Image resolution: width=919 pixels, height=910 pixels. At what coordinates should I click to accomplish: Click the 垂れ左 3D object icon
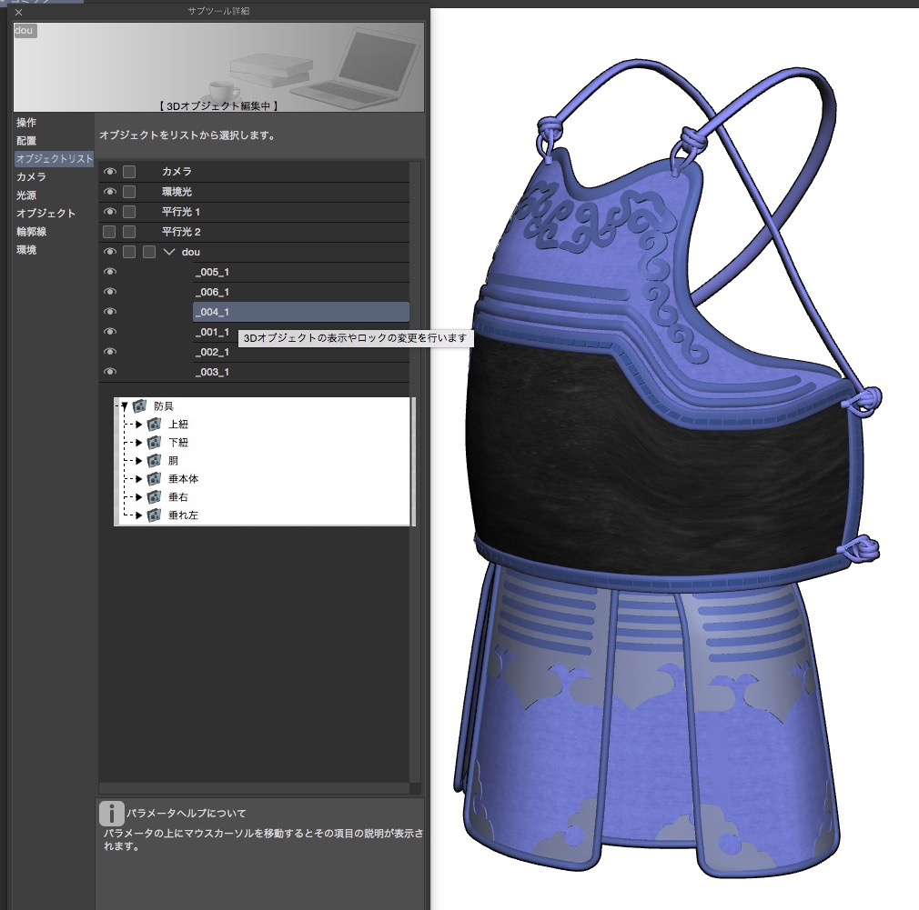coord(155,515)
